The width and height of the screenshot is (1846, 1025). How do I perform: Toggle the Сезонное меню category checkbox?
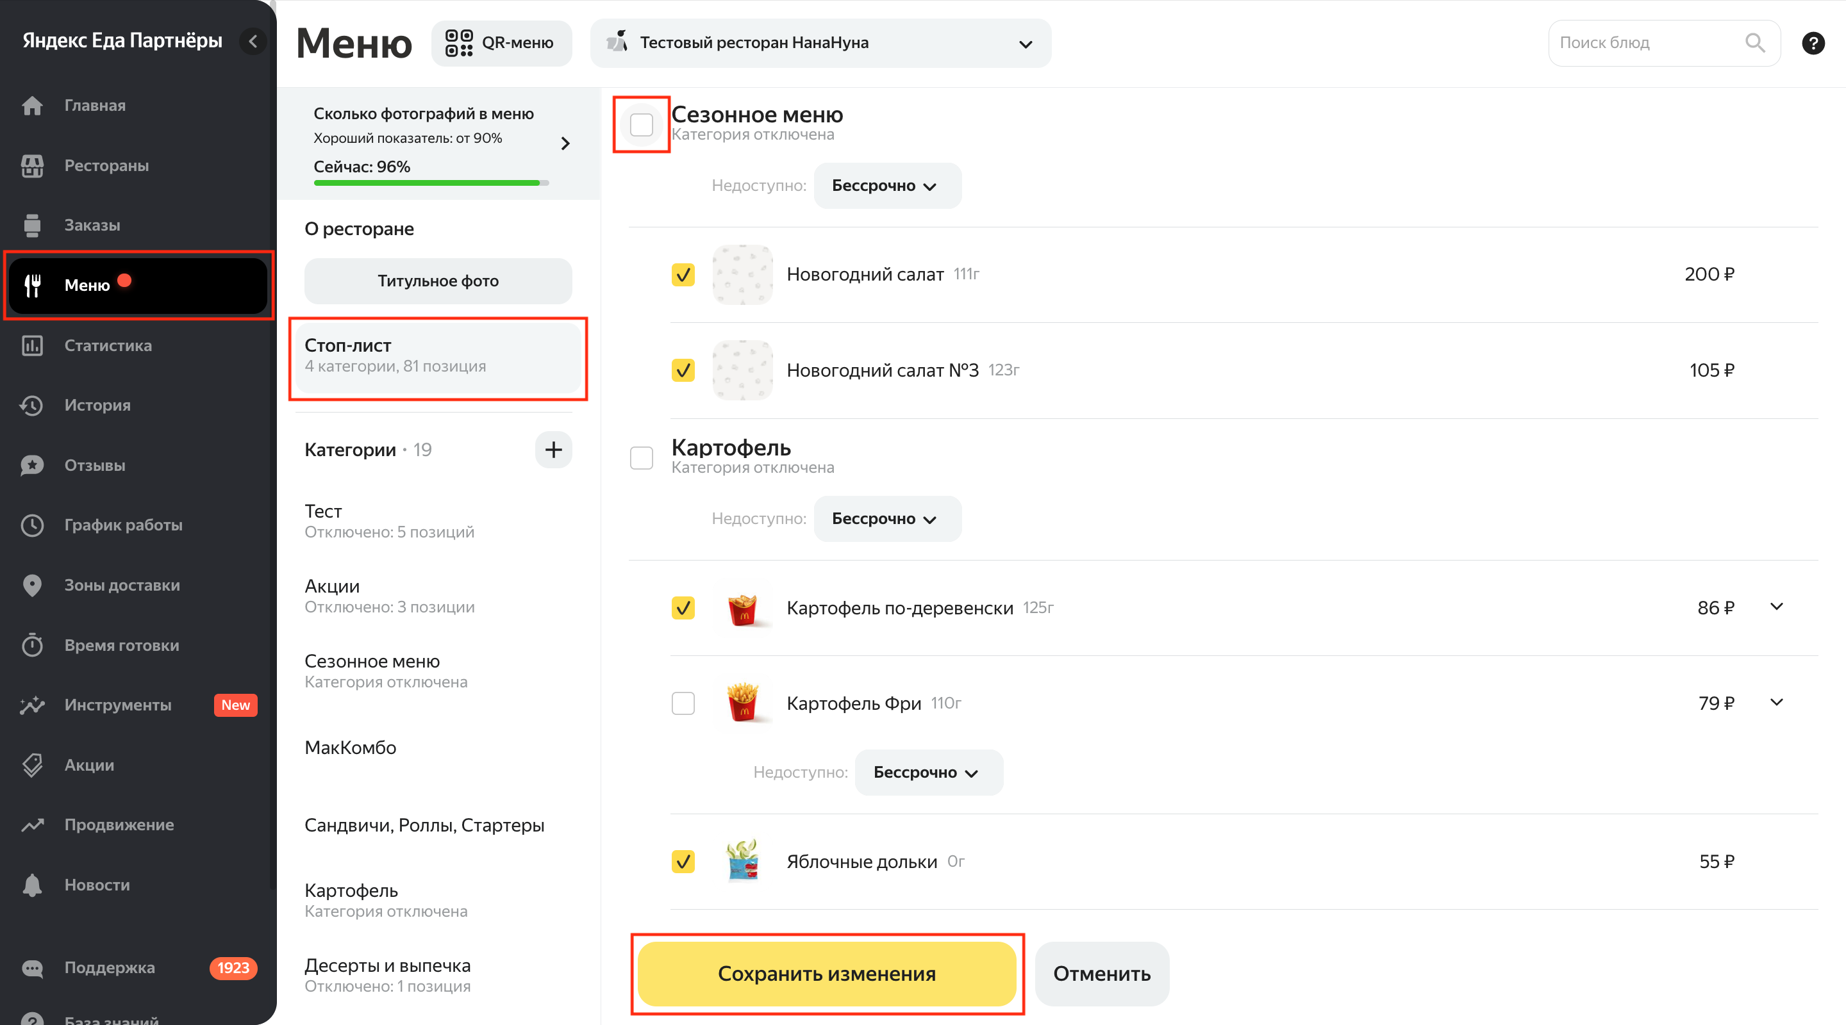(x=642, y=125)
